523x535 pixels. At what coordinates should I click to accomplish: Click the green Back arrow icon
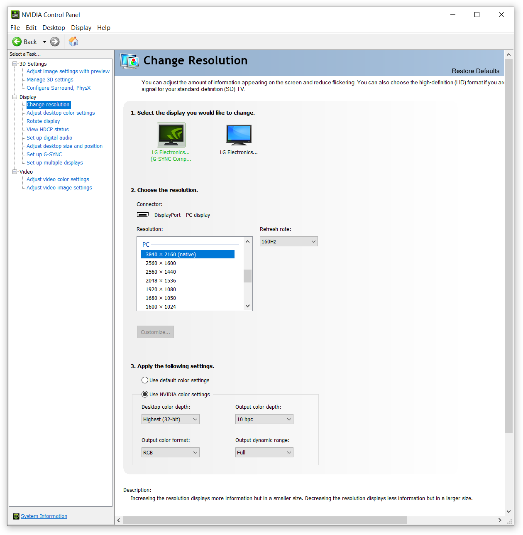click(x=17, y=42)
